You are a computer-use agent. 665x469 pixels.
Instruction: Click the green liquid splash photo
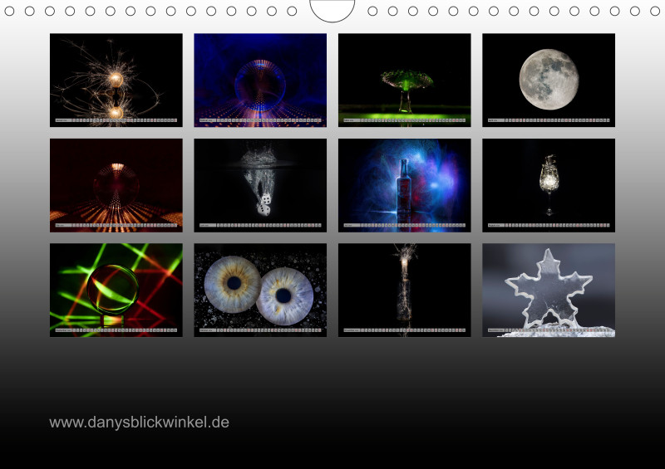tap(404, 76)
